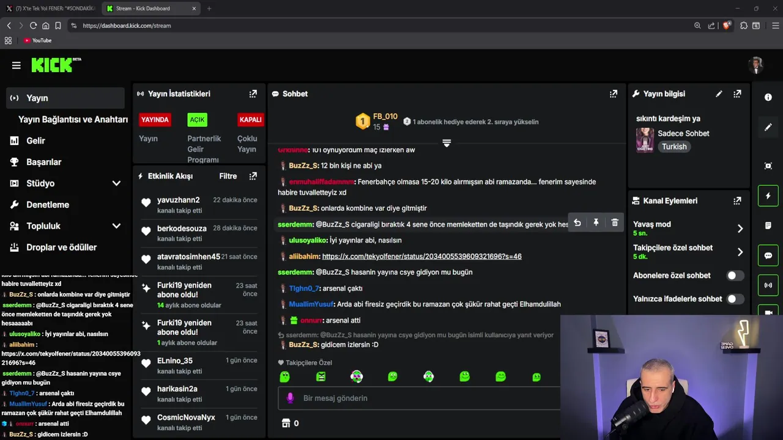Screen dimensions: 783x440
Task: Pop out the Yayın İstatistikleri panel
Action: [x=253, y=94]
